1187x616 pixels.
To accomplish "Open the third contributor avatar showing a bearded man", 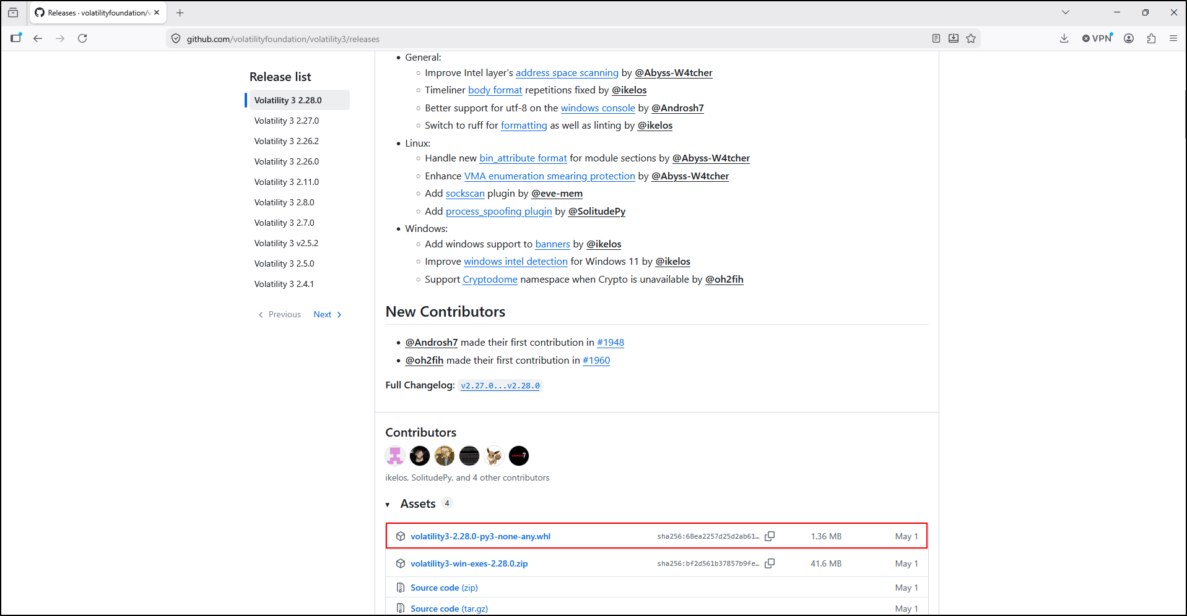I will point(445,456).
